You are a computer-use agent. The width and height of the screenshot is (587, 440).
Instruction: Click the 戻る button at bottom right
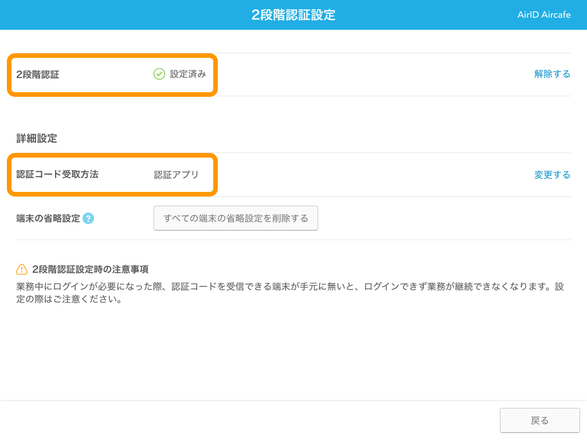539,420
